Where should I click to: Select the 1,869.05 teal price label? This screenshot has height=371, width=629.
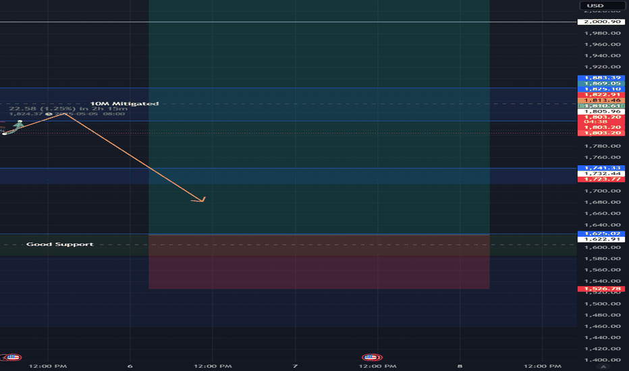(x=601, y=84)
